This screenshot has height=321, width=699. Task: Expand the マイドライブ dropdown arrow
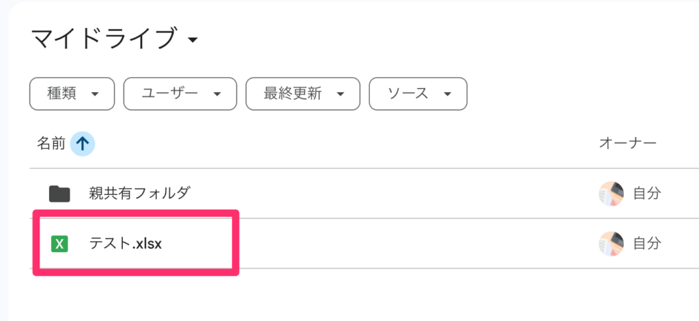pos(192,40)
